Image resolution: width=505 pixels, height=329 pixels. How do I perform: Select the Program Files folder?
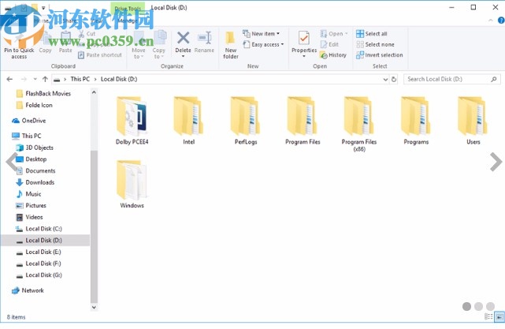[x=303, y=121]
